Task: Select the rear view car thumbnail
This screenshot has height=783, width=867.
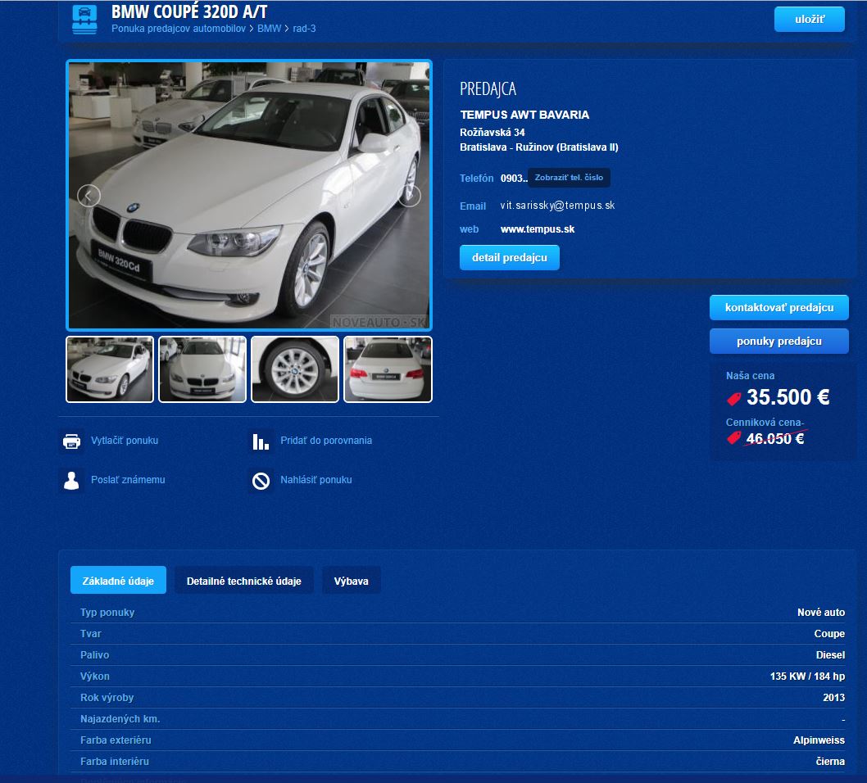Action: pos(388,369)
